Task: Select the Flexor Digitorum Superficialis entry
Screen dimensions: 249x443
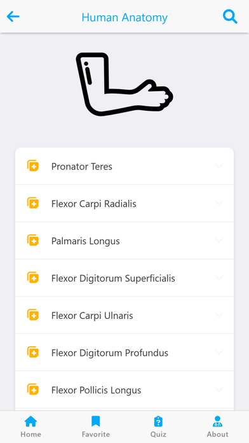Action: [x=124, y=278]
